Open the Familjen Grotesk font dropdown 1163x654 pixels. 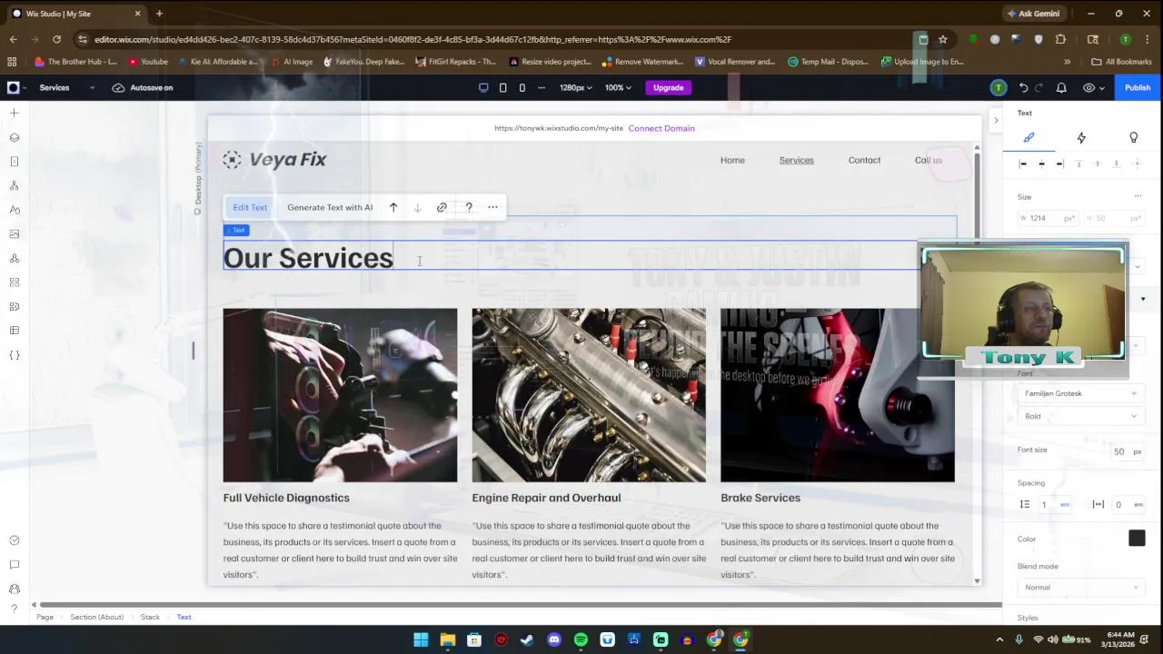(1079, 393)
